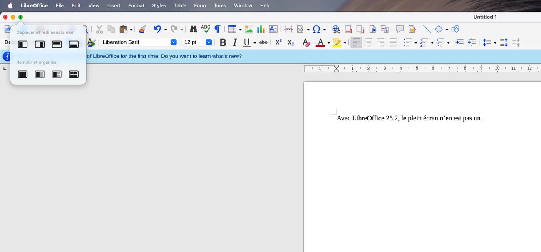This screenshot has width=541, height=252.
Task: Click the red font color button
Action: click(x=320, y=42)
